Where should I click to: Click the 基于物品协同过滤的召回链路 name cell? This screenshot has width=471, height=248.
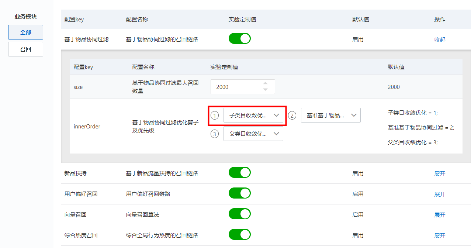tap(162, 39)
